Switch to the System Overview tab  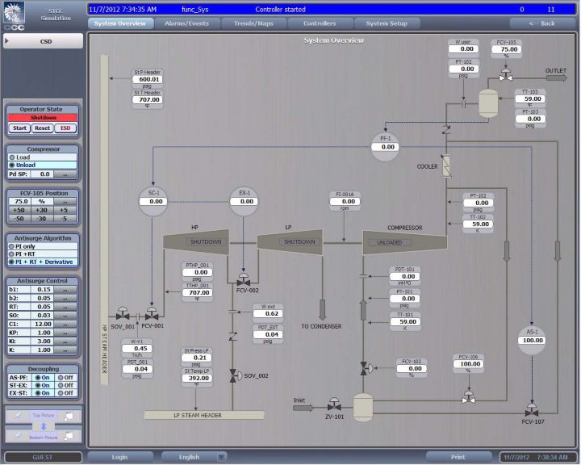tap(120, 23)
